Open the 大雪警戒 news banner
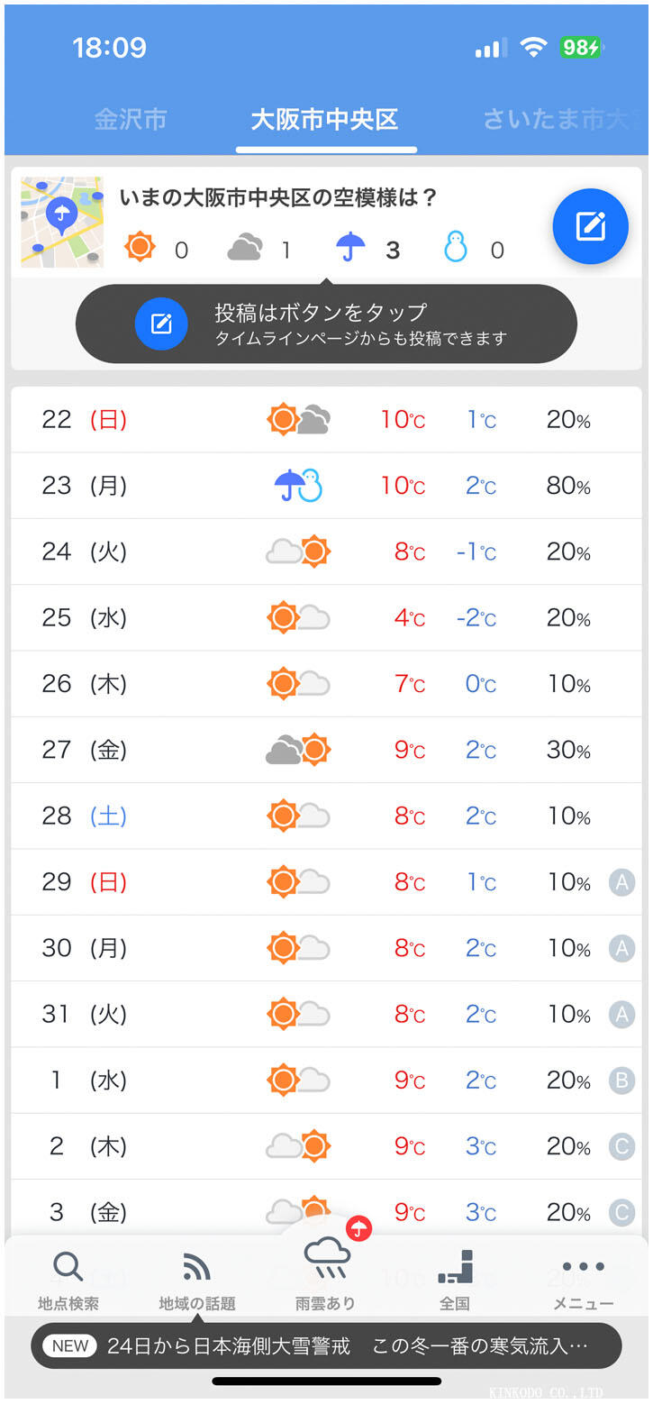The width and height of the screenshot is (653, 1404). pyautogui.click(x=326, y=1345)
